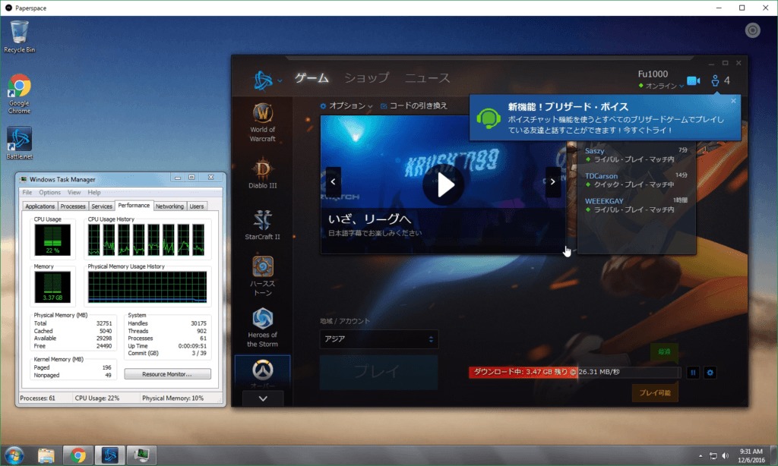Expand Battle.net logo dropdown arrow
This screenshot has width=778, height=466.
click(x=280, y=80)
